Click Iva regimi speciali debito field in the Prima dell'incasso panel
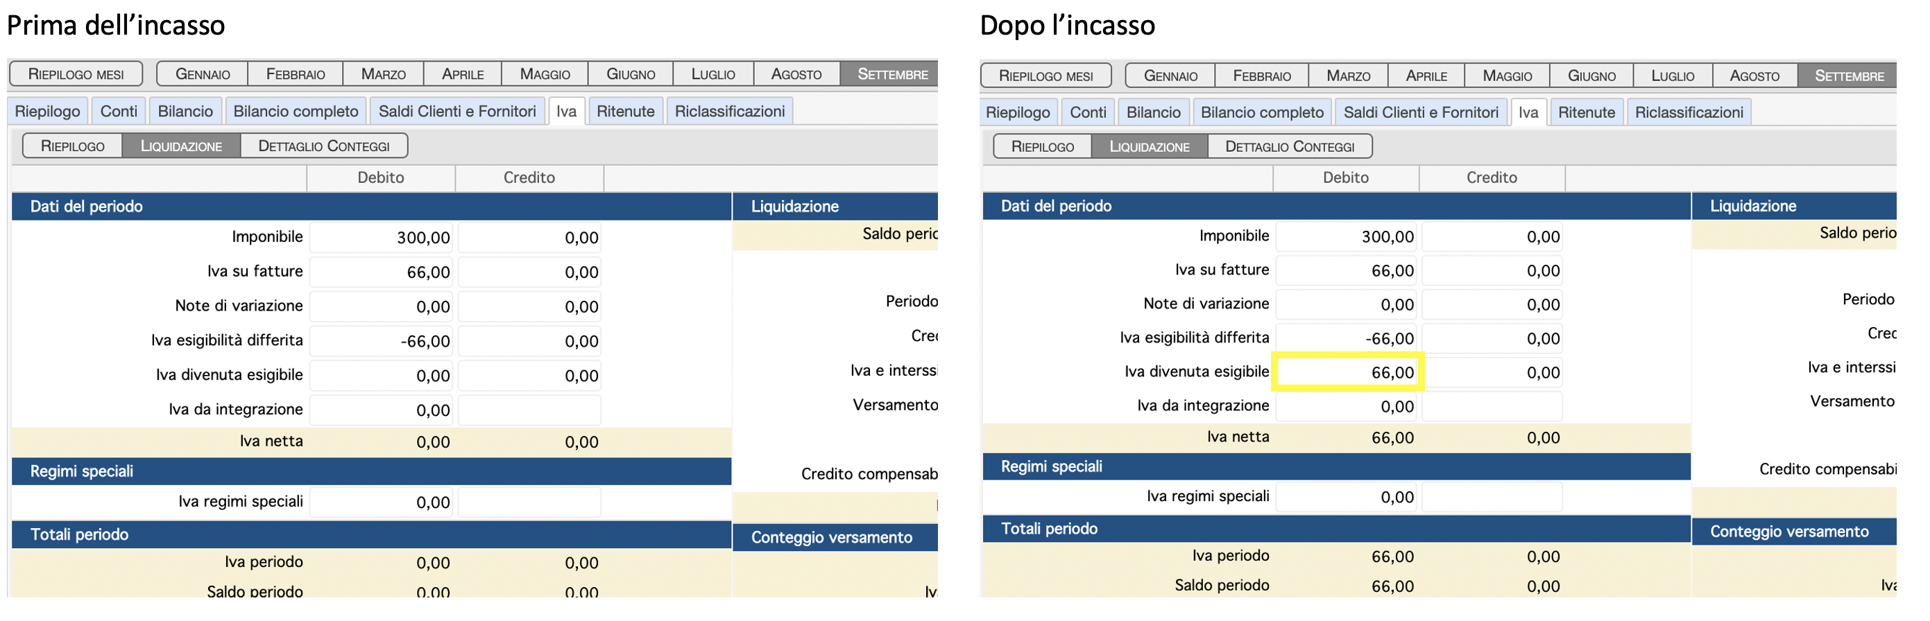Screen dimensions: 1930x621 (x=382, y=502)
